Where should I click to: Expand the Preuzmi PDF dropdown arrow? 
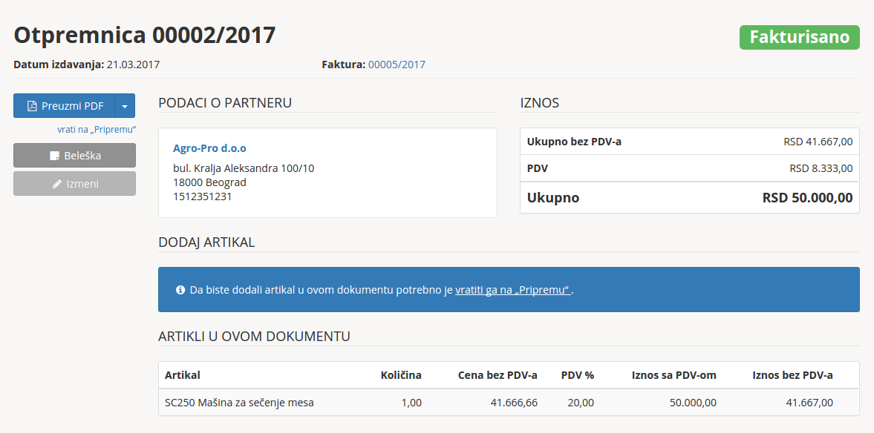[125, 106]
